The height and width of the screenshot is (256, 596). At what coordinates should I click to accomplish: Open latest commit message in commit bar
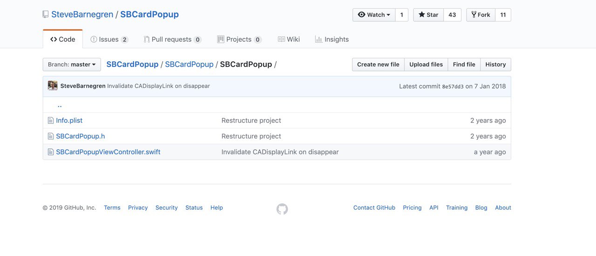pyautogui.click(x=158, y=86)
